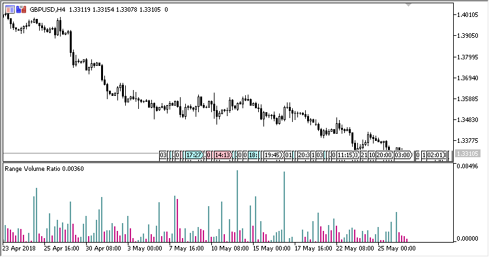The image size is (489, 257).
Task: Open the one-click trading panel icon
Action: pos(22,10)
